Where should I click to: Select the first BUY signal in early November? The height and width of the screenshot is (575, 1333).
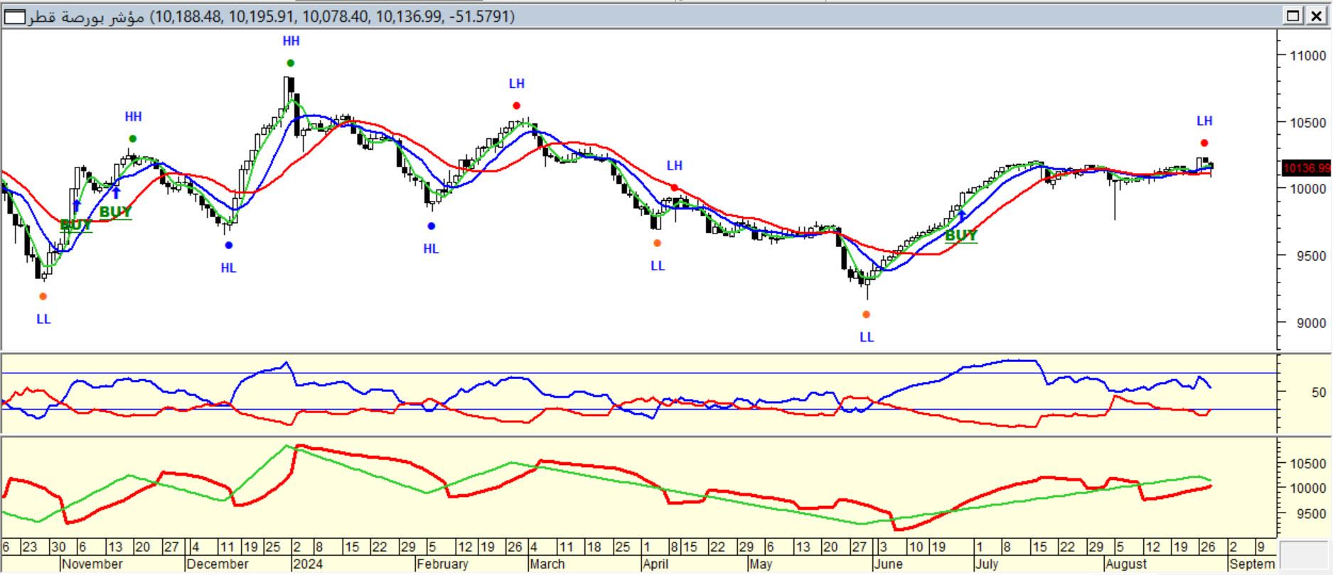pos(76,225)
